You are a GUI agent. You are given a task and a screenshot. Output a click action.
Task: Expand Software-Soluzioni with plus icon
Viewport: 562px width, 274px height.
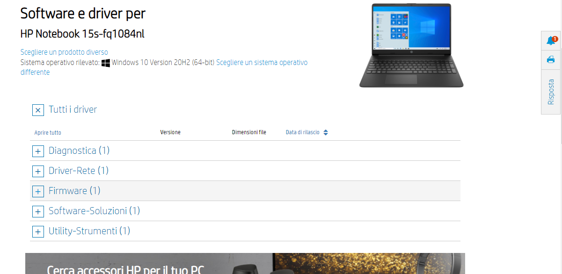(38, 212)
